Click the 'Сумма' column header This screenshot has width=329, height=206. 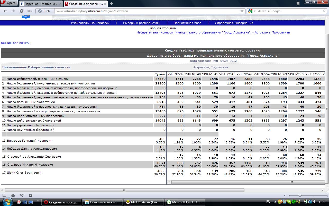[160, 74]
